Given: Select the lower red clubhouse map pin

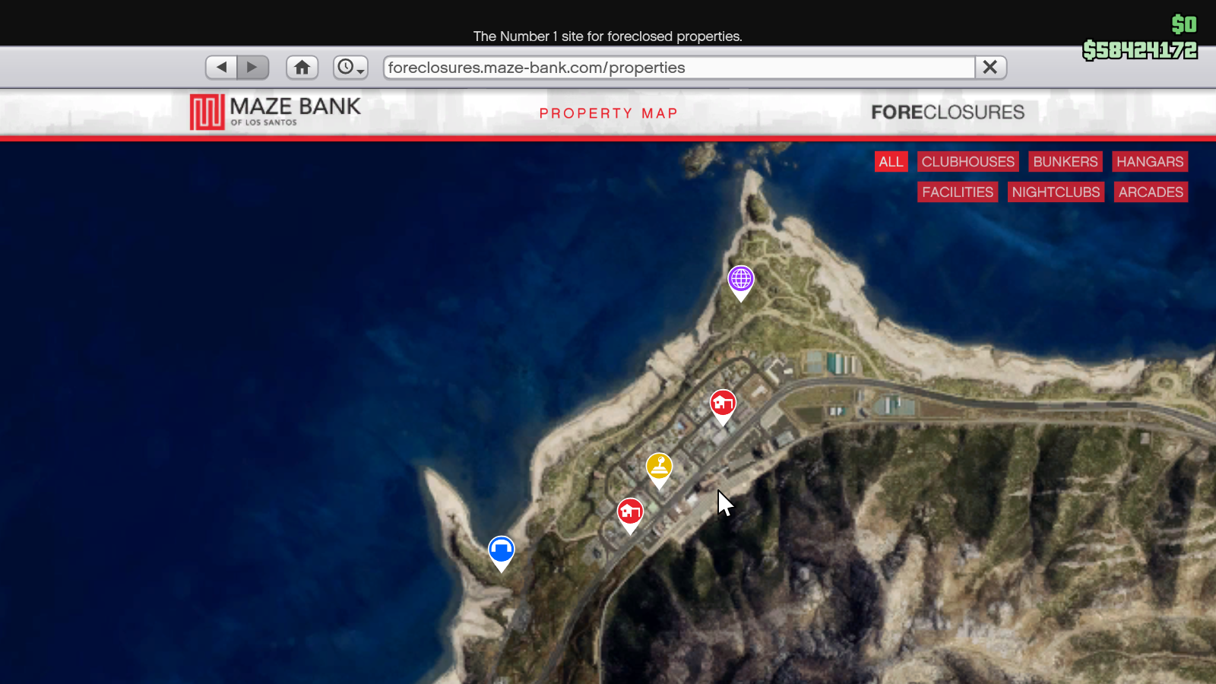Looking at the screenshot, I should point(630,513).
